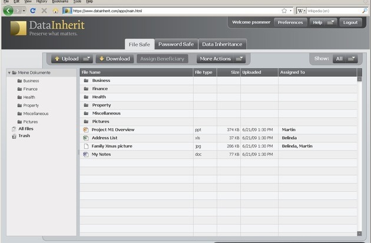The image size is (371, 243).
Task: Click the Upload arrow icon in toolbar
Action: [x=57, y=59]
